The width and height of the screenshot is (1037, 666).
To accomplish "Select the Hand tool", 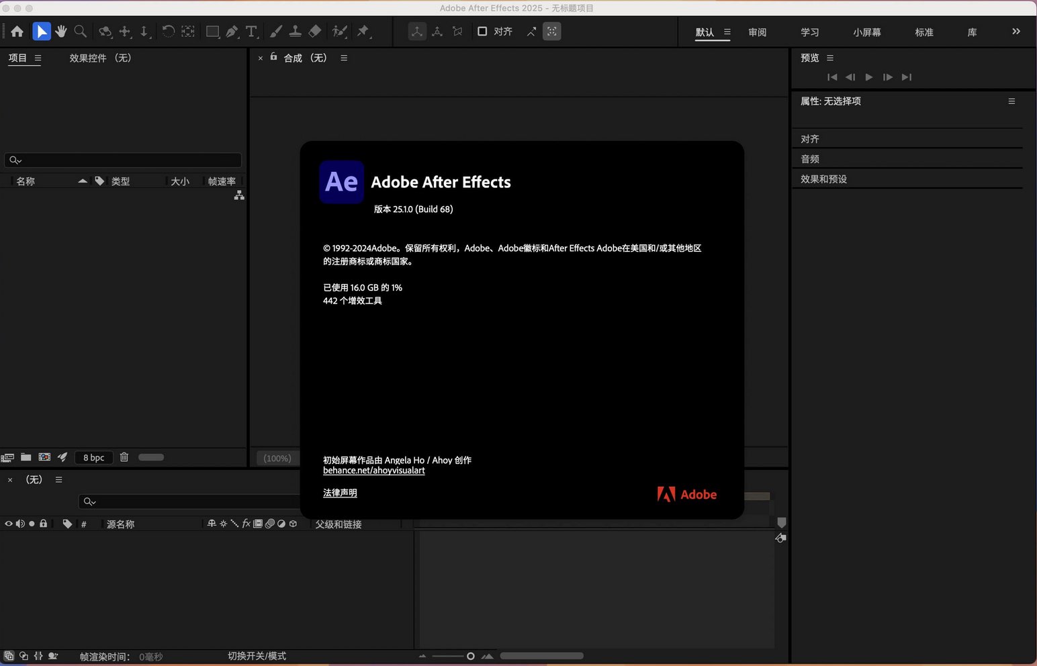I will [x=61, y=32].
